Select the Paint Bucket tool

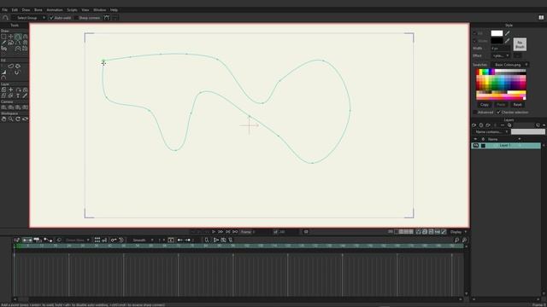click(x=18, y=67)
